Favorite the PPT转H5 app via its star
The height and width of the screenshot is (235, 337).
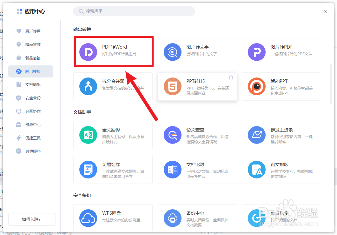click(x=231, y=77)
